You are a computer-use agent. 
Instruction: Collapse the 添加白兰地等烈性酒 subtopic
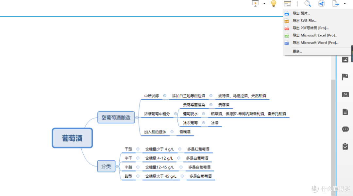[x=211, y=96]
